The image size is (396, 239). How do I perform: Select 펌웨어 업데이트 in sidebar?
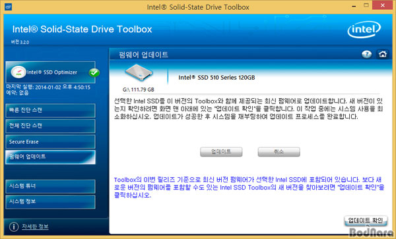coord(50,157)
